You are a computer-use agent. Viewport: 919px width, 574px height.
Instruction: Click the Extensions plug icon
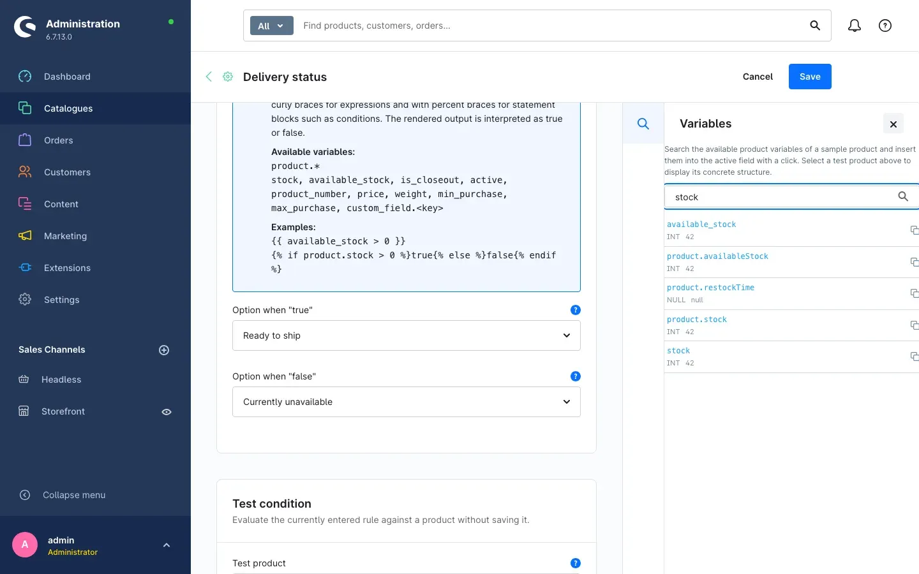(x=25, y=268)
